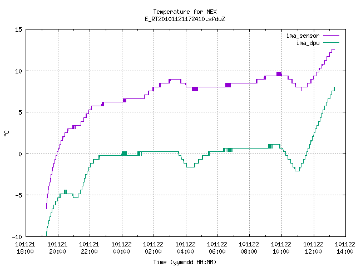
Task: Click the x-axis label '101122 08:00'
Action: point(249,248)
